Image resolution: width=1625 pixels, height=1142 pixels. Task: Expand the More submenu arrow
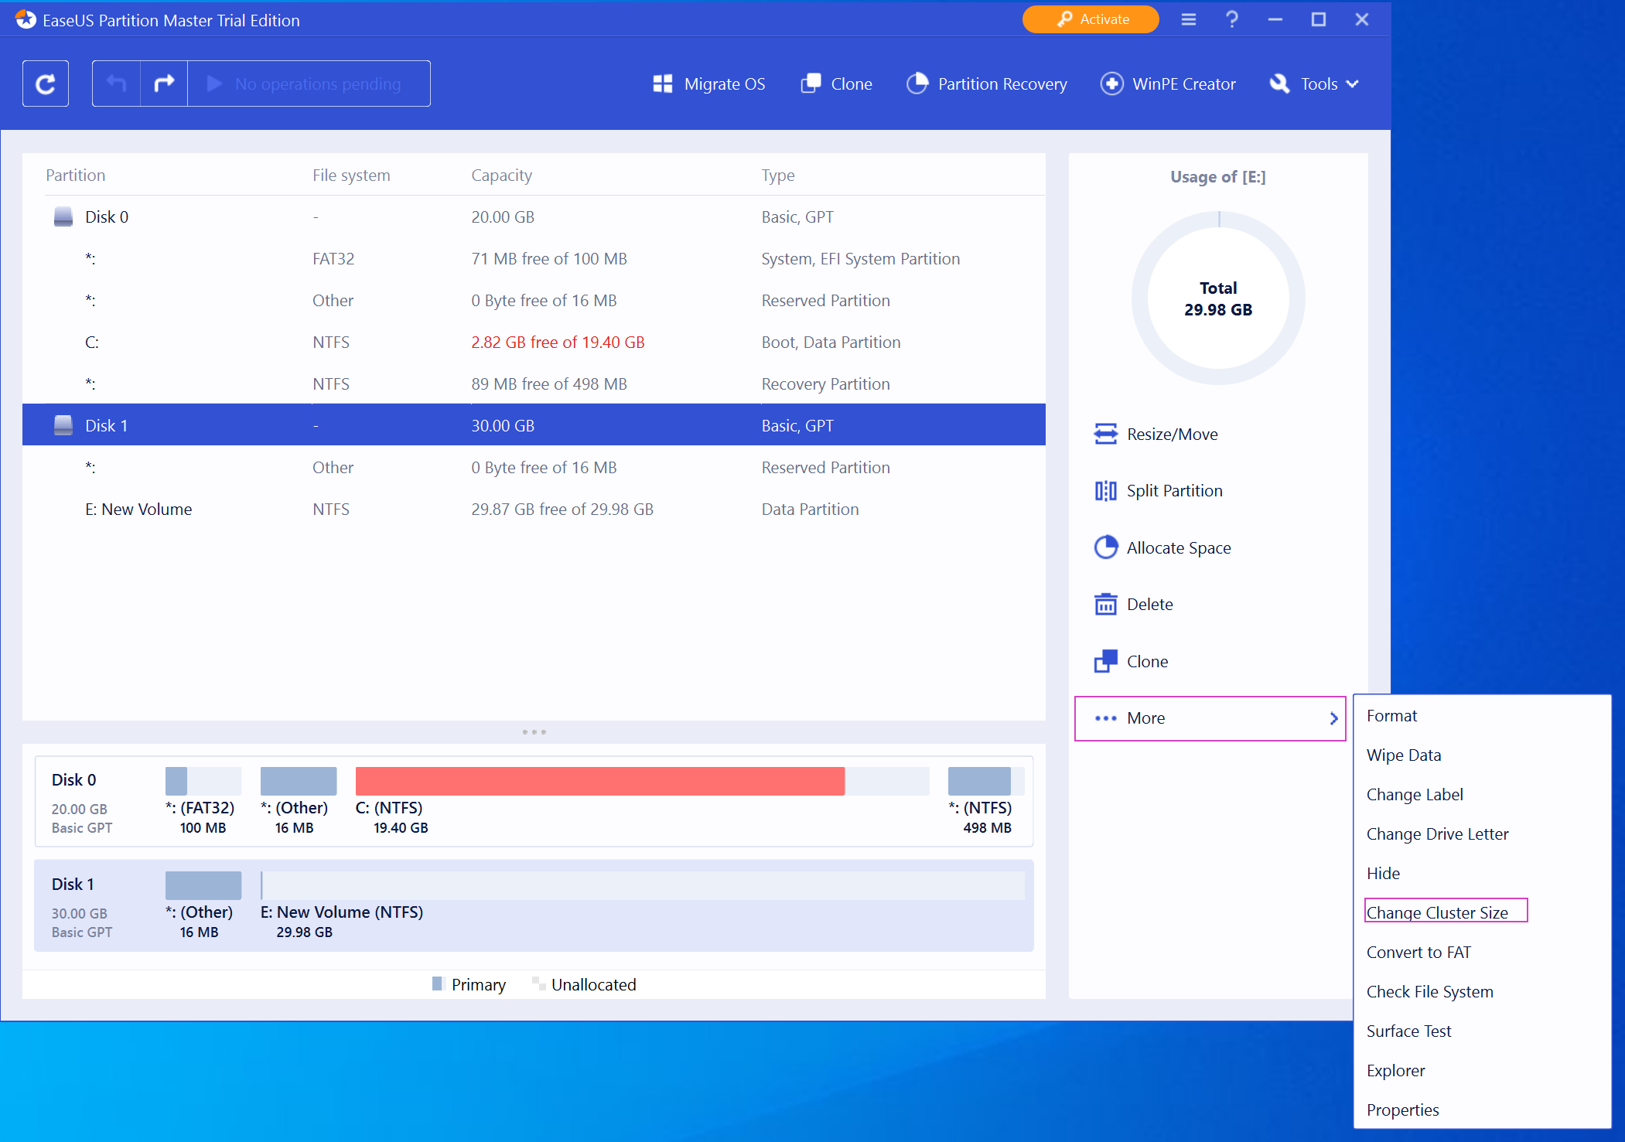(x=1333, y=718)
